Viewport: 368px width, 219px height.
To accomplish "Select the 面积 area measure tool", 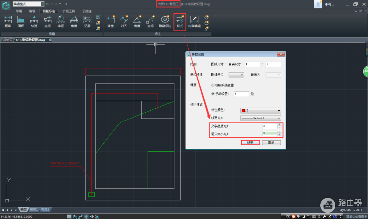I will coord(21,21).
